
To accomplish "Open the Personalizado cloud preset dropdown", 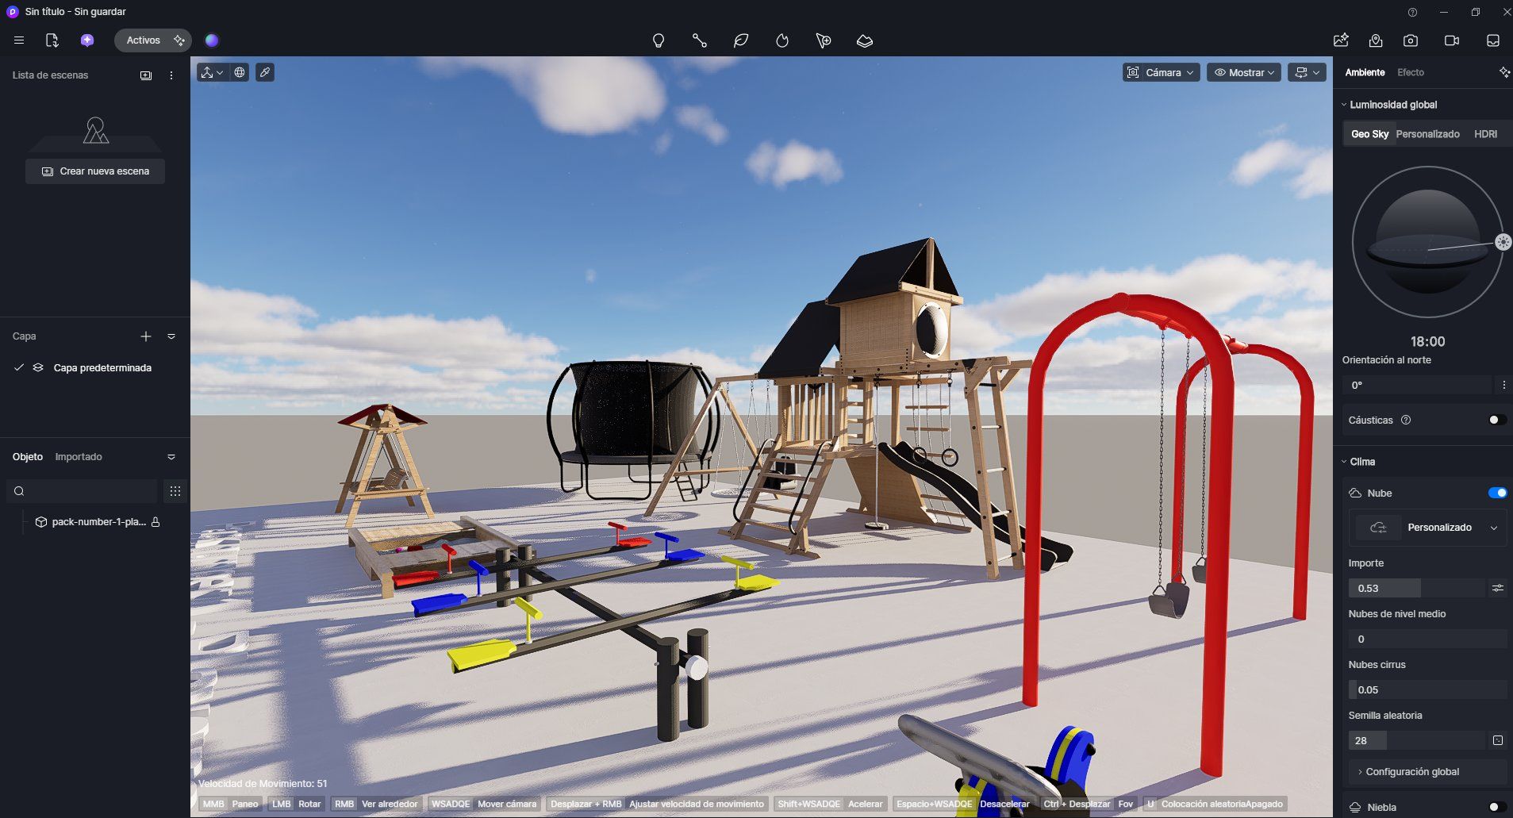I will (1427, 528).
